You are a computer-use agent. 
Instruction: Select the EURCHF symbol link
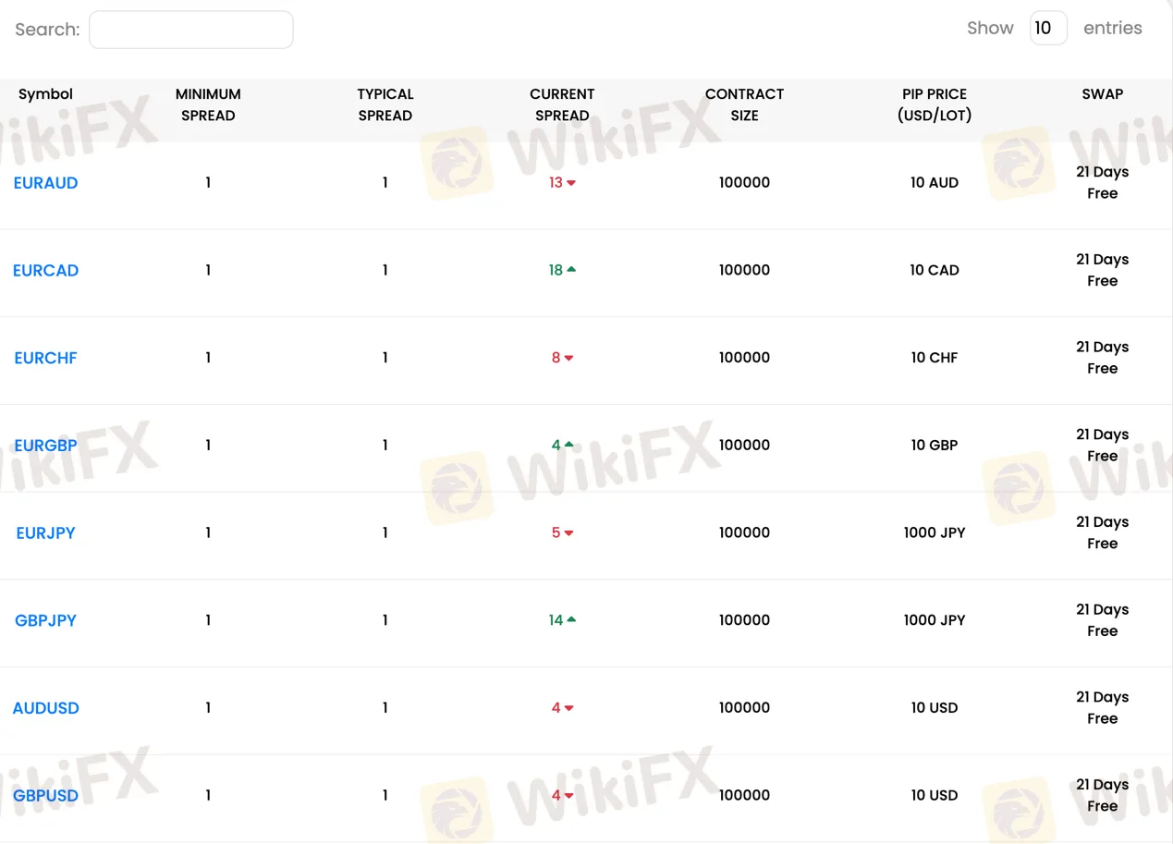tap(45, 358)
